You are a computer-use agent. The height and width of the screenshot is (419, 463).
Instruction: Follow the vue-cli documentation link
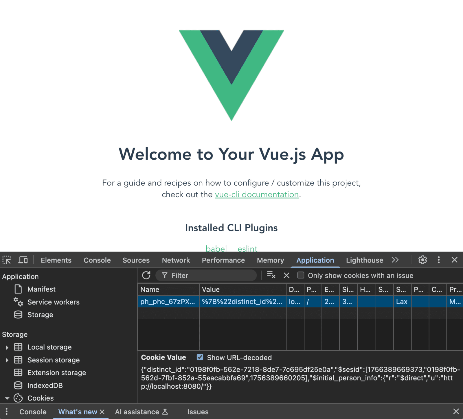257,194
